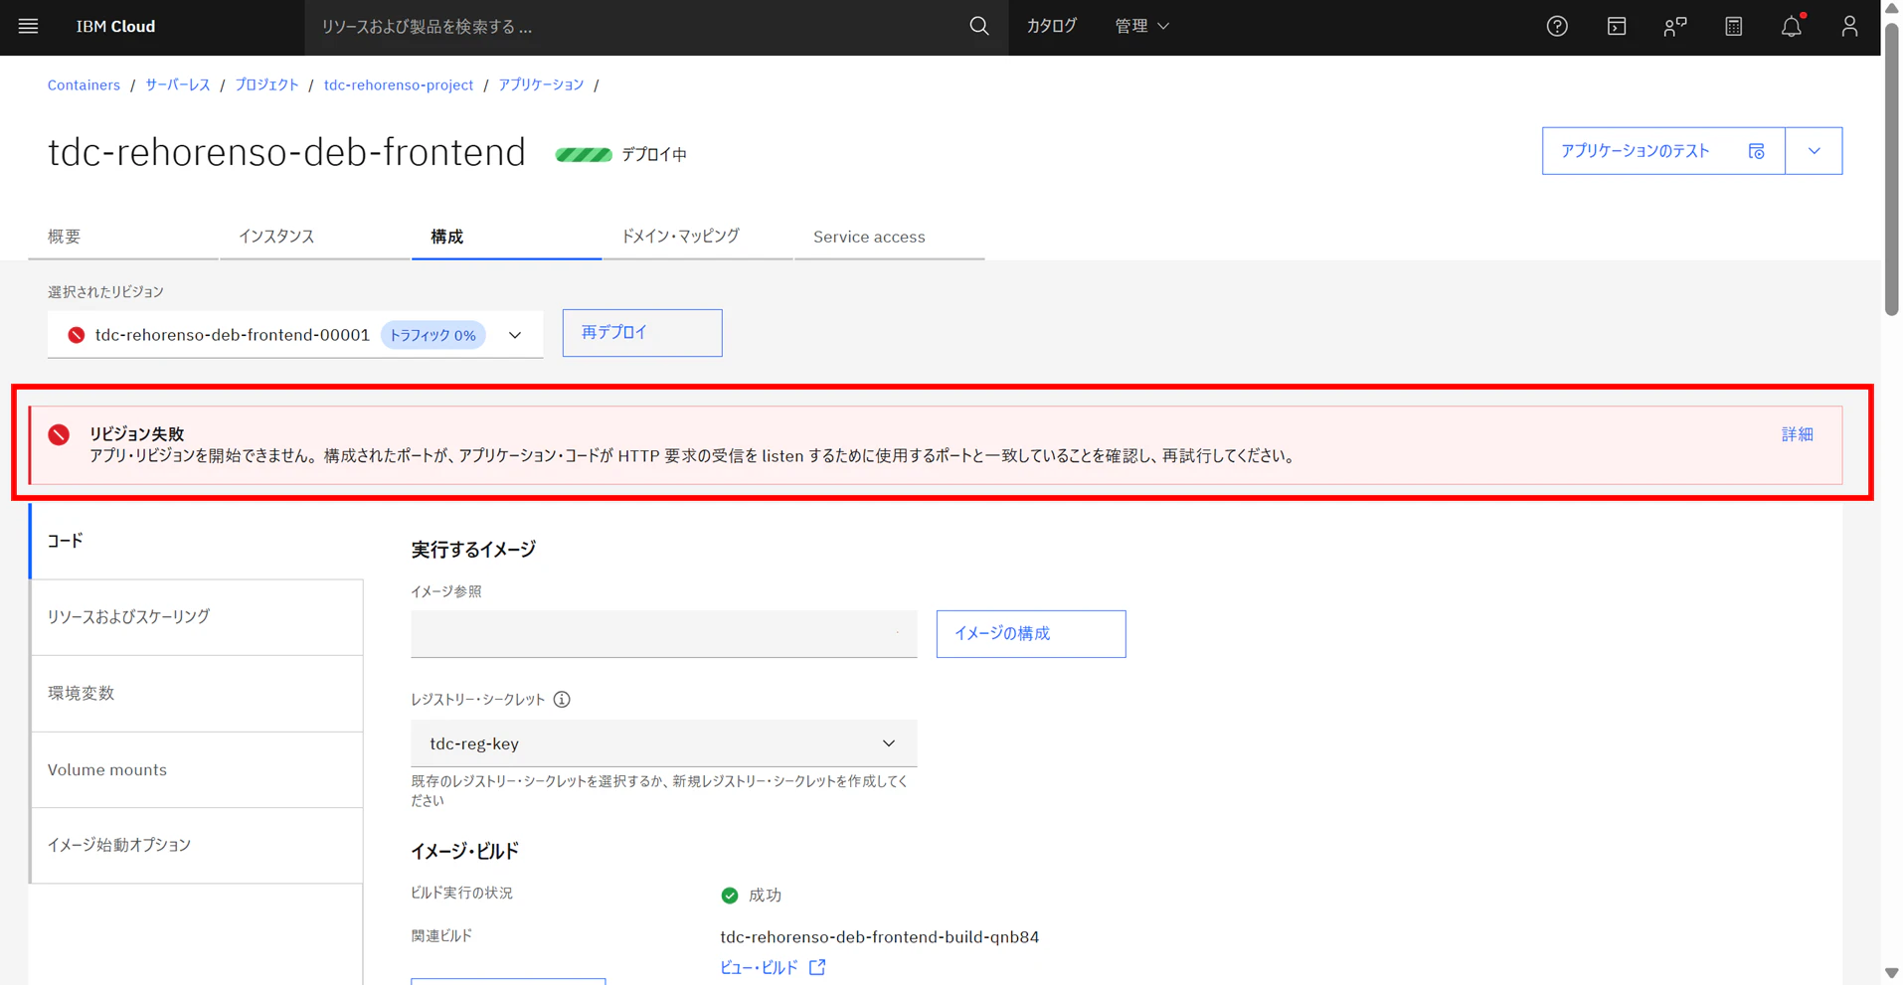Click the 再デプロイ button
Image resolution: width=1903 pixels, height=985 pixels.
[x=642, y=333]
